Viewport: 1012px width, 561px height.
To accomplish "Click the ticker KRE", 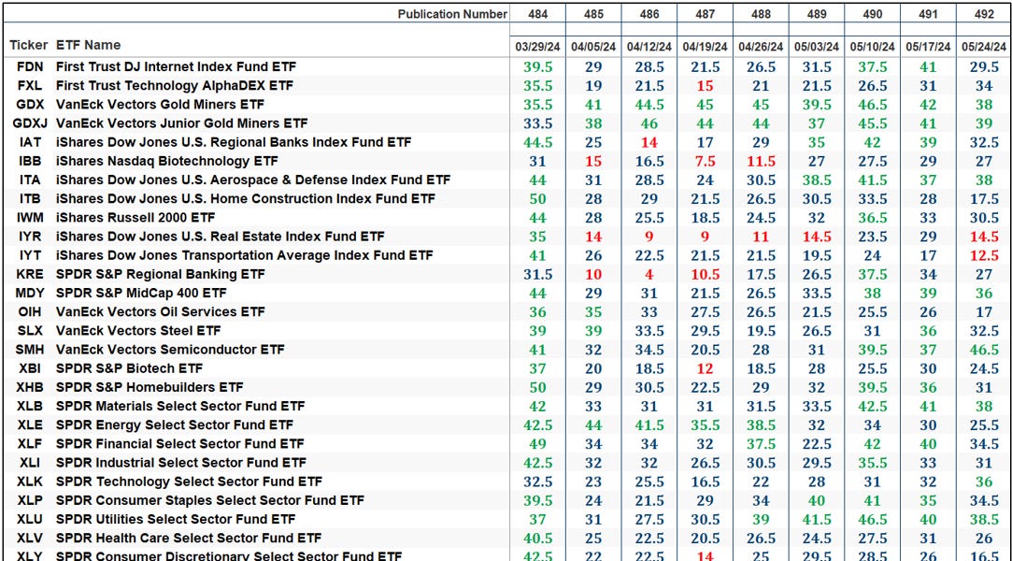I will coord(28,274).
